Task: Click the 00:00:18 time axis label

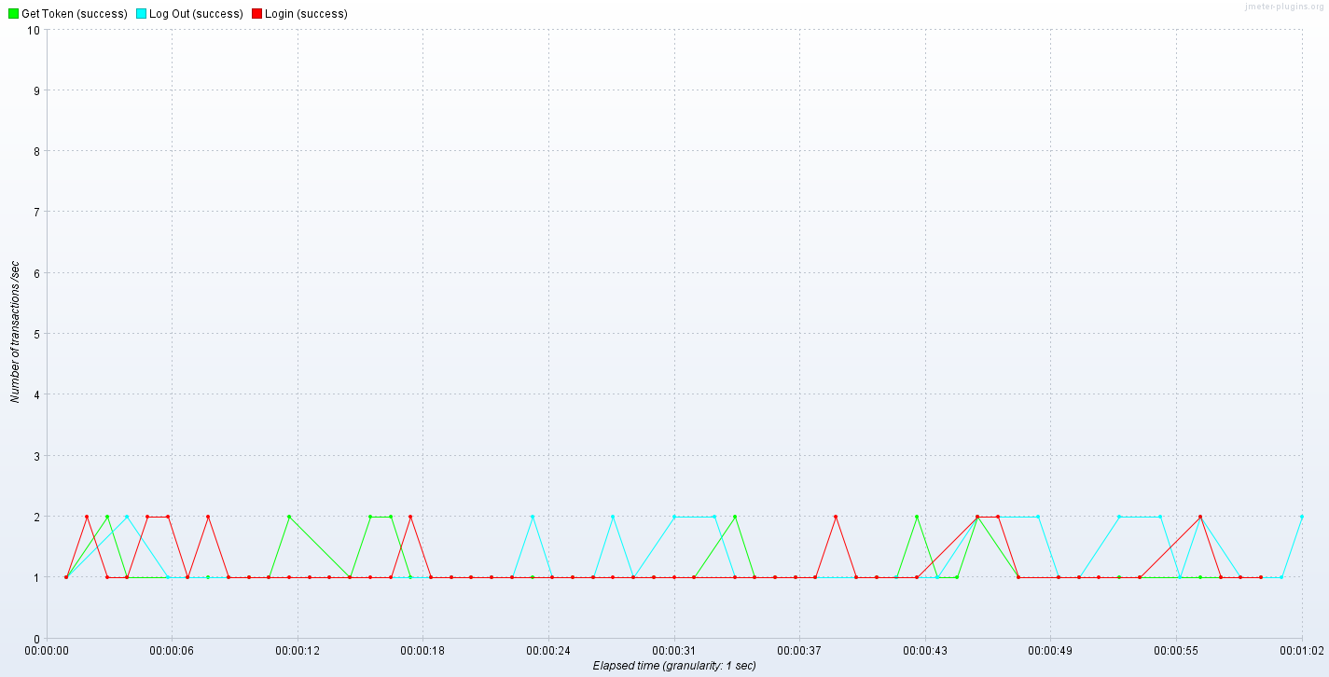Action: (423, 650)
